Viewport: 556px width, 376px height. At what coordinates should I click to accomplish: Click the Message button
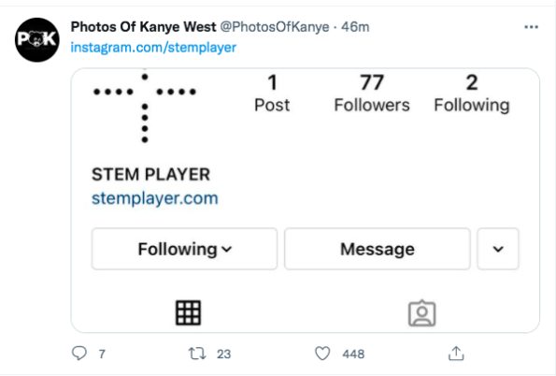[378, 249]
